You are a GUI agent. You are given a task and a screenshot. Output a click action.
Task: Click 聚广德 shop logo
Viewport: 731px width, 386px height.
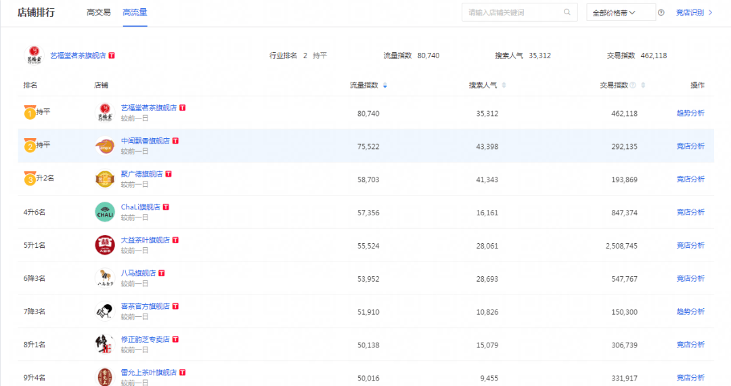105,179
